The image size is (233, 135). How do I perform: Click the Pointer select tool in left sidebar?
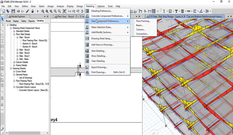tap(2, 19)
